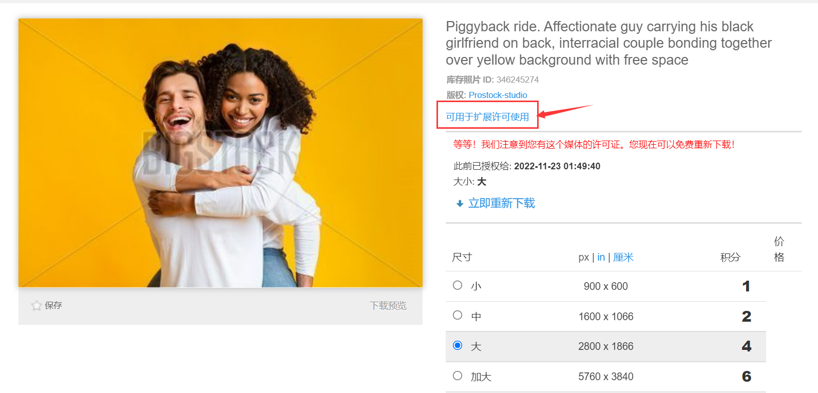
Task: Select the 大 2800 x 1866 radio option
Action: pos(458,345)
